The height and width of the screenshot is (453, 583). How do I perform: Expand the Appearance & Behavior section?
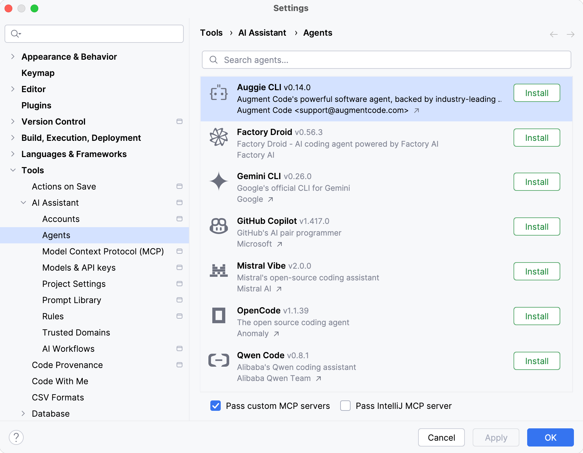pyautogui.click(x=13, y=56)
